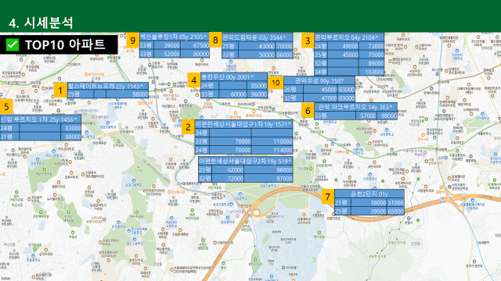Click the 관악푸르지오 04y table header
The width and height of the screenshot is (501, 281).
point(349,37)
